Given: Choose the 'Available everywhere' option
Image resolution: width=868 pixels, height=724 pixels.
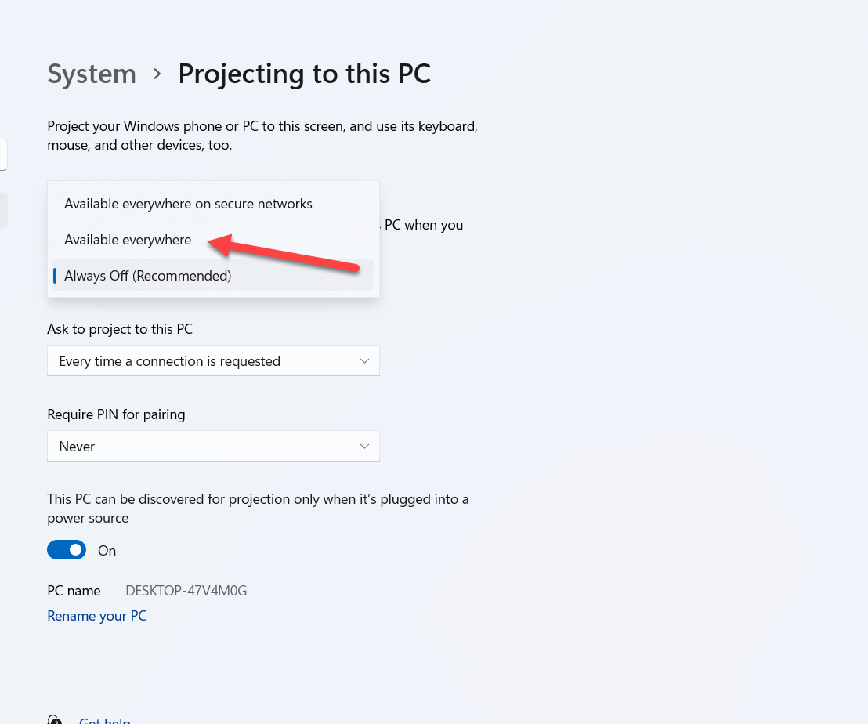Looking at the screenshot, I should (x=128, y=240).
